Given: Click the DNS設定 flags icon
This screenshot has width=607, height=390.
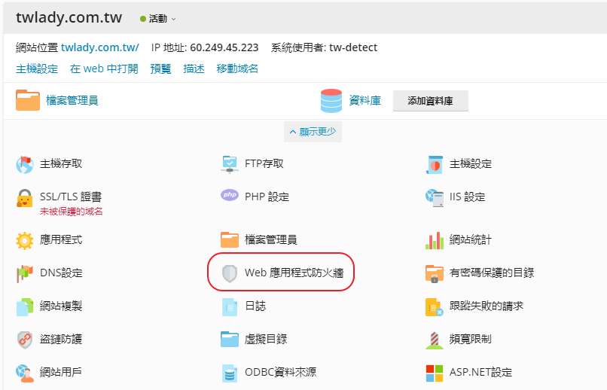Looking at the screenshot, I should tap(24, 273).
